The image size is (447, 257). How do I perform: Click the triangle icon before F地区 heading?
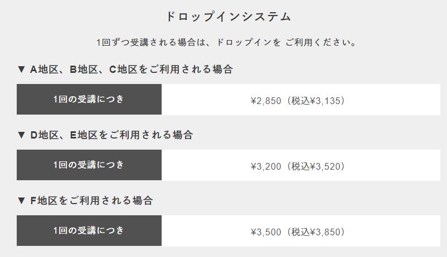pos(21,201)
